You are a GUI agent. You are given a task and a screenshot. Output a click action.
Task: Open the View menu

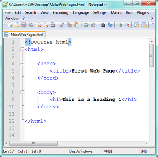coord(44,13)
